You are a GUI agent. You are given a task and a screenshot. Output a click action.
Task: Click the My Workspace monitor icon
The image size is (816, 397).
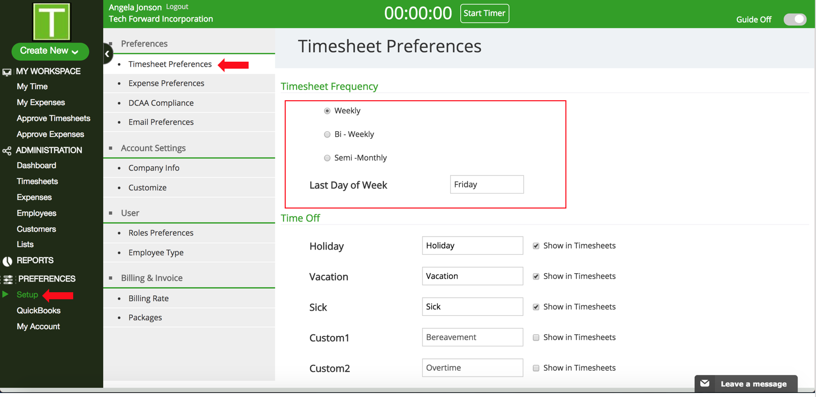(7, 72)
